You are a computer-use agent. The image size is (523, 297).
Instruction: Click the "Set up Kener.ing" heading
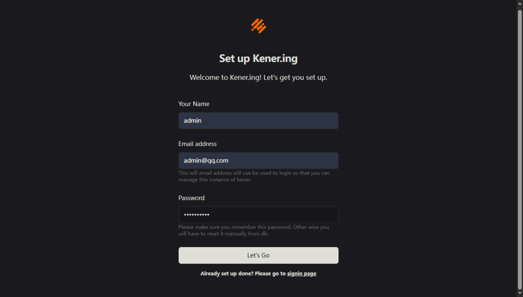point(258,59)
